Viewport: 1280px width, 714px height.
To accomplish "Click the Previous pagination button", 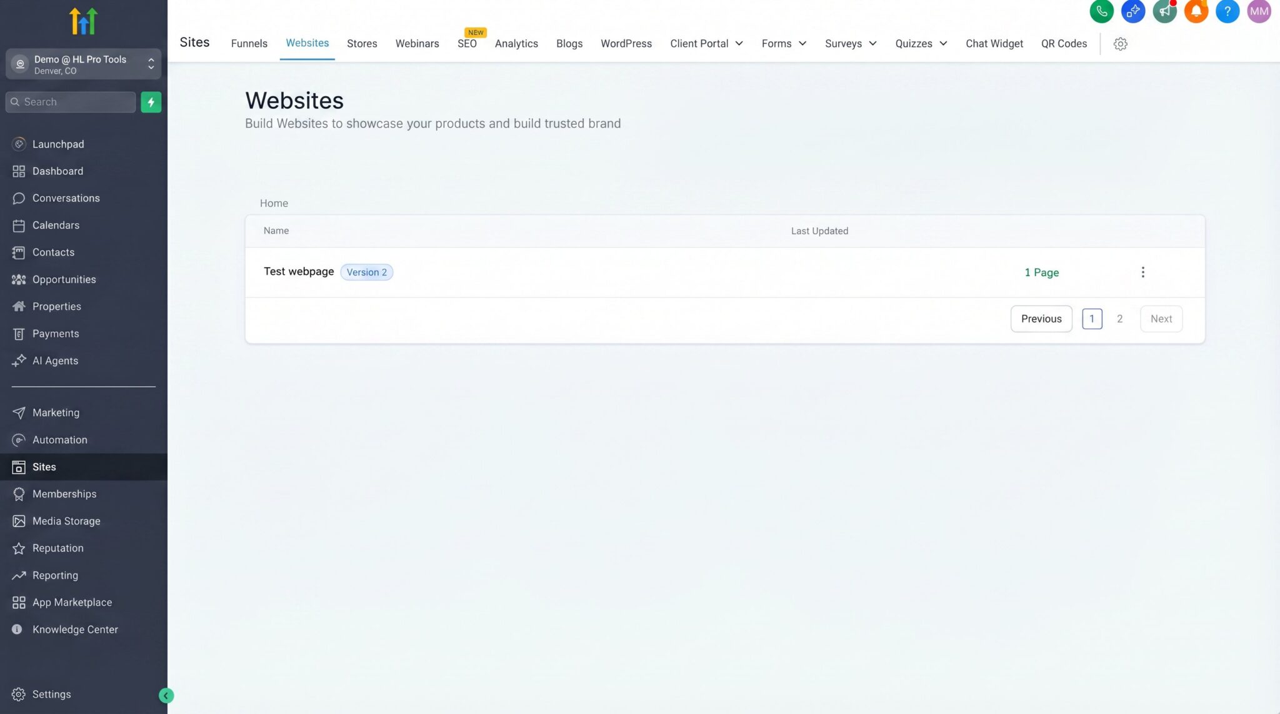I will [1041, 319].
